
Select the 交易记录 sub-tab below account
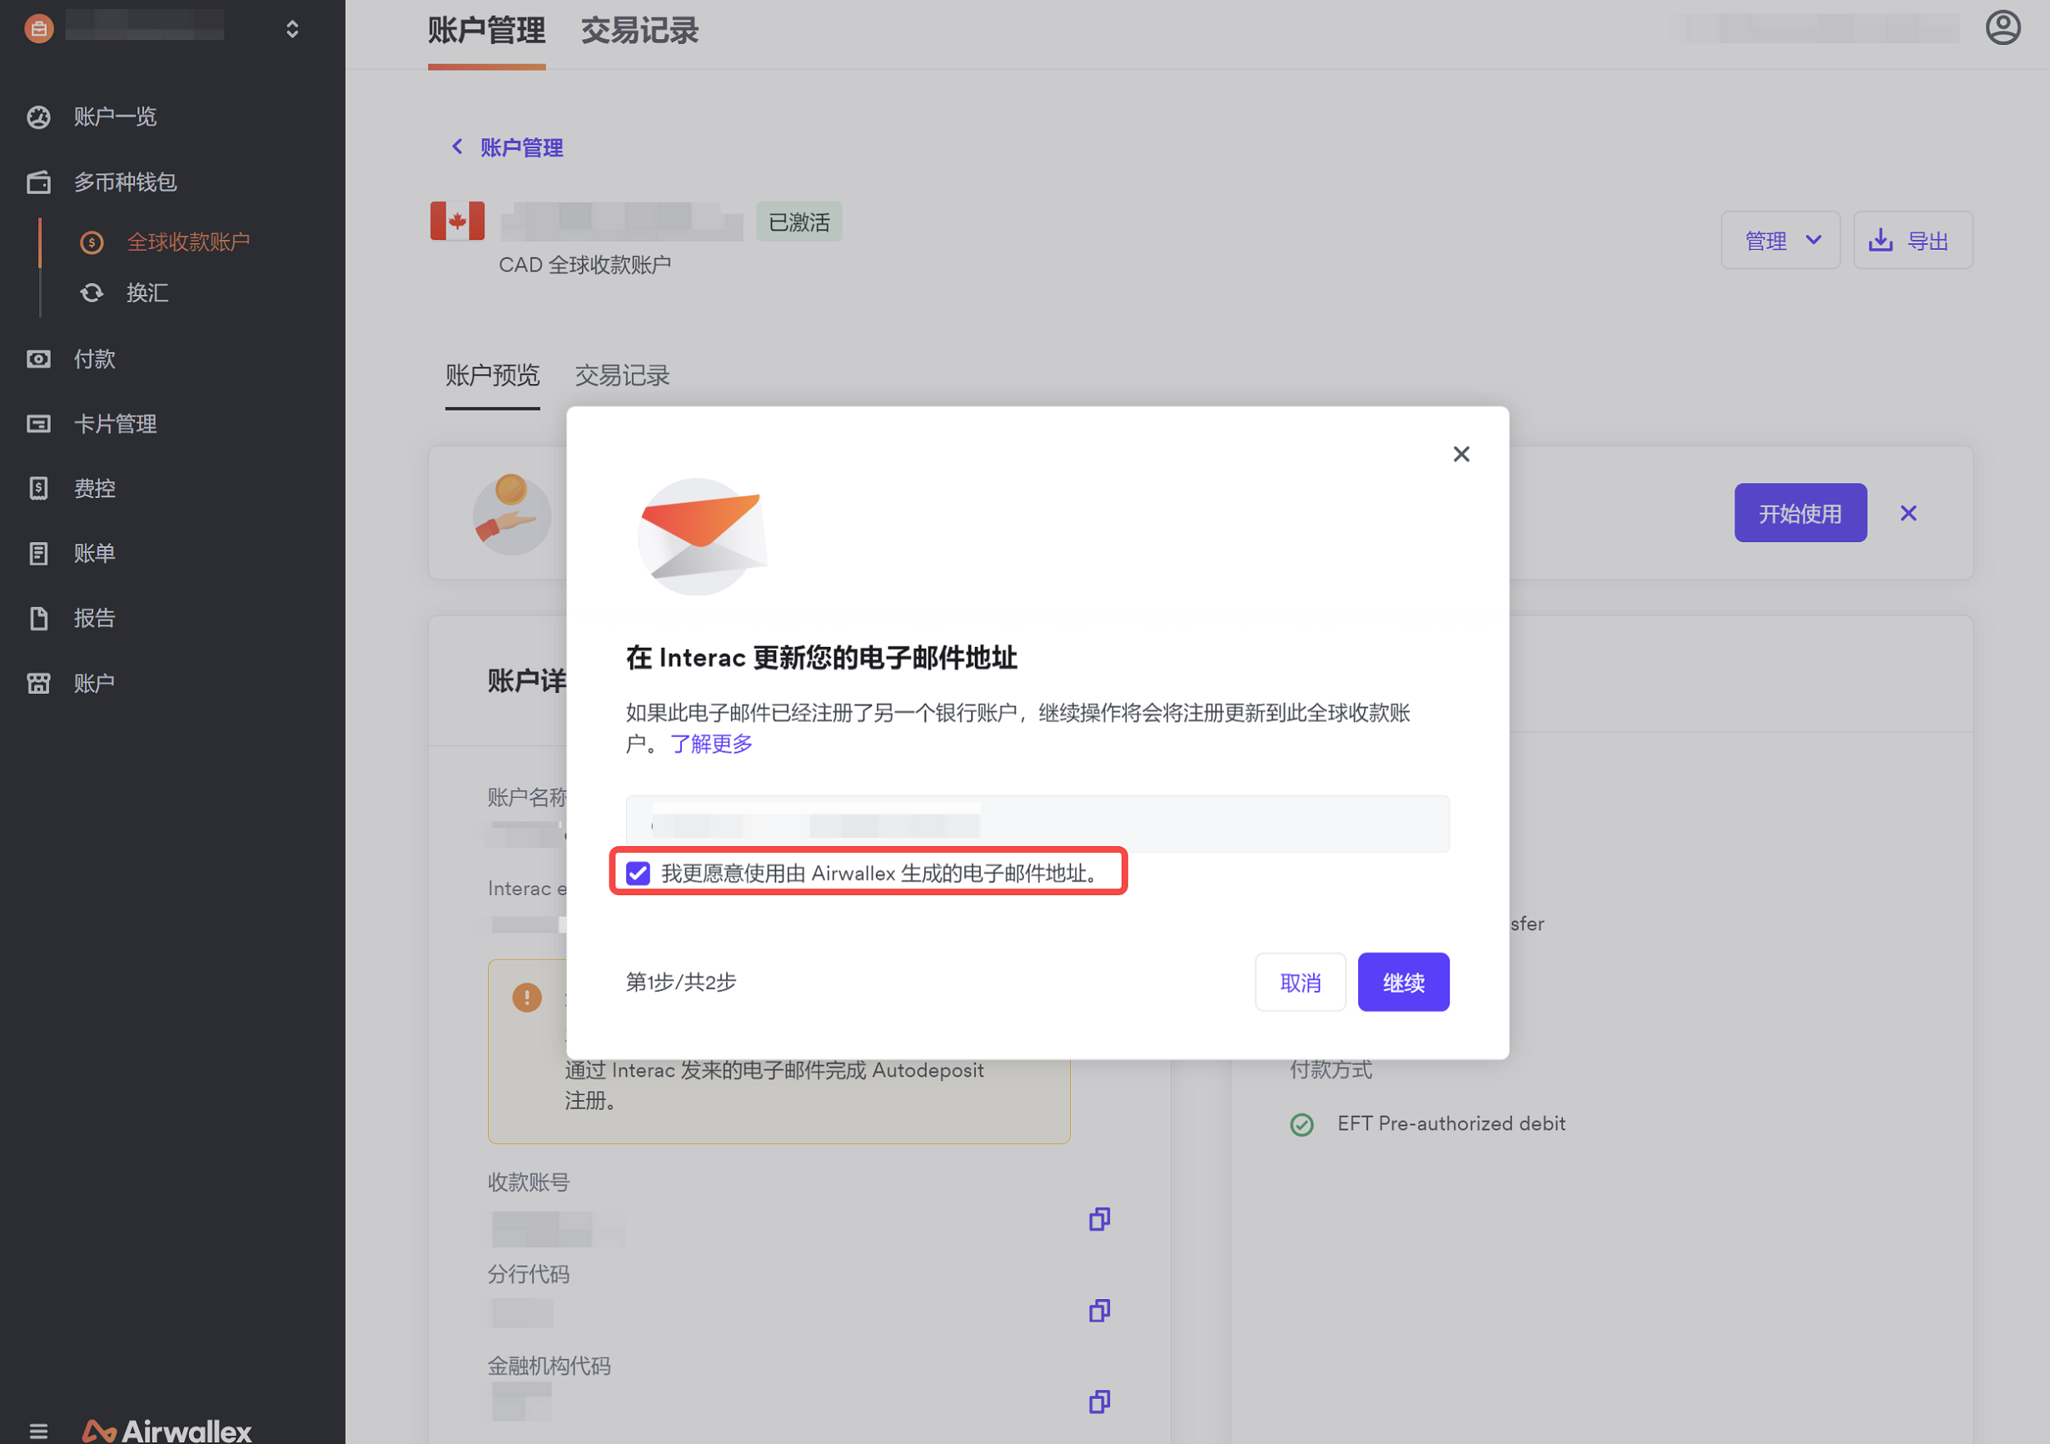click(622, 375)
